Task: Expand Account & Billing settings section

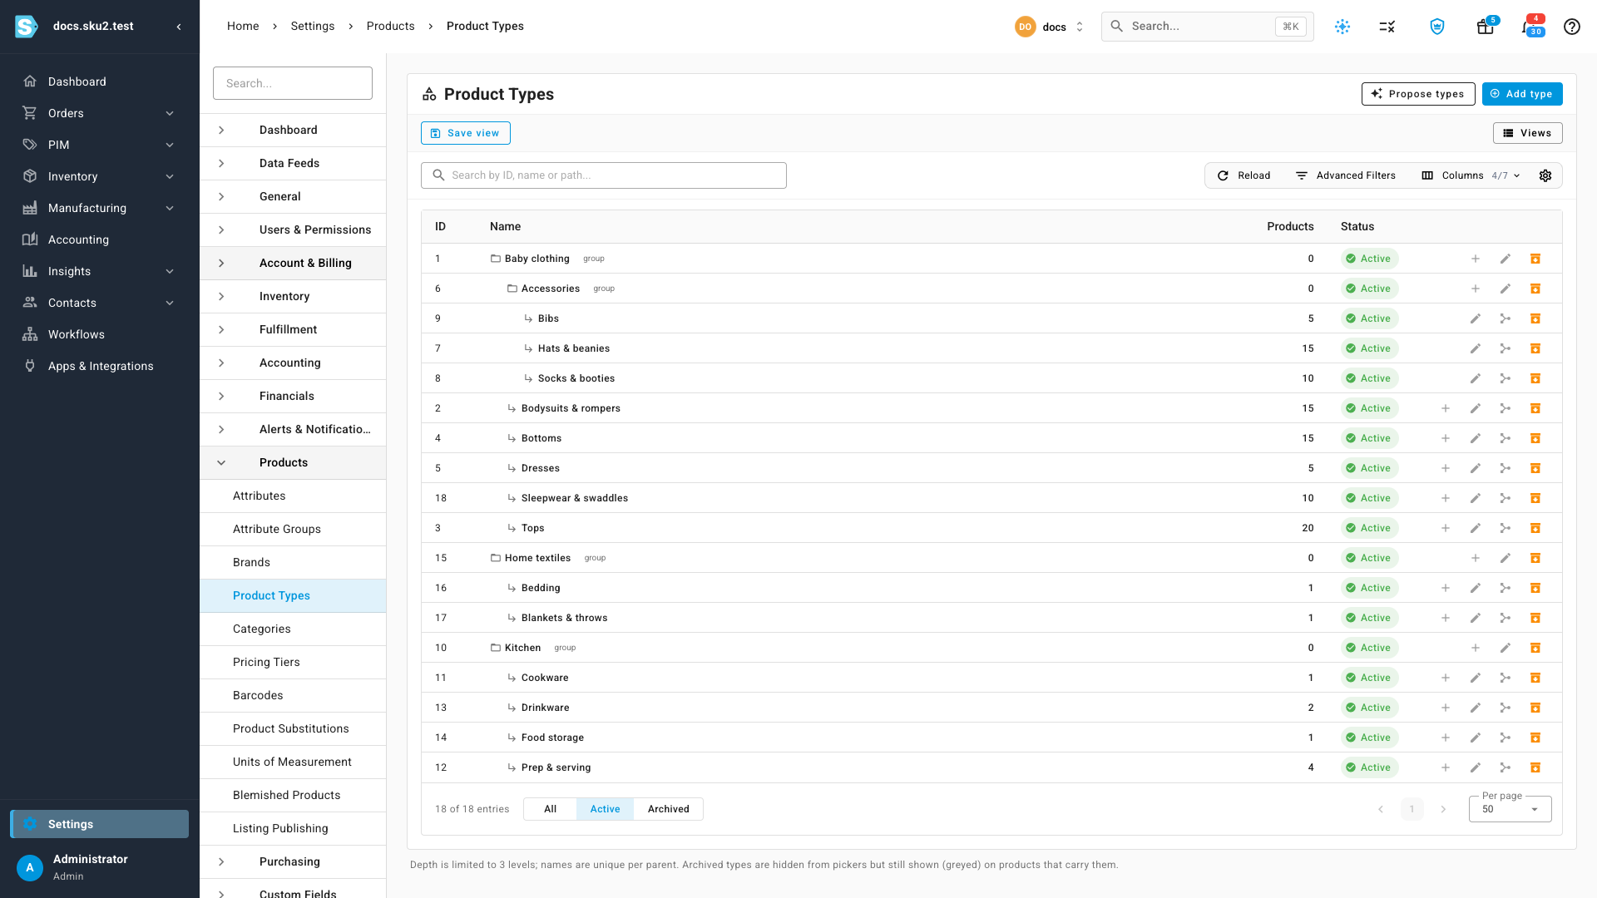Action: 293,263
